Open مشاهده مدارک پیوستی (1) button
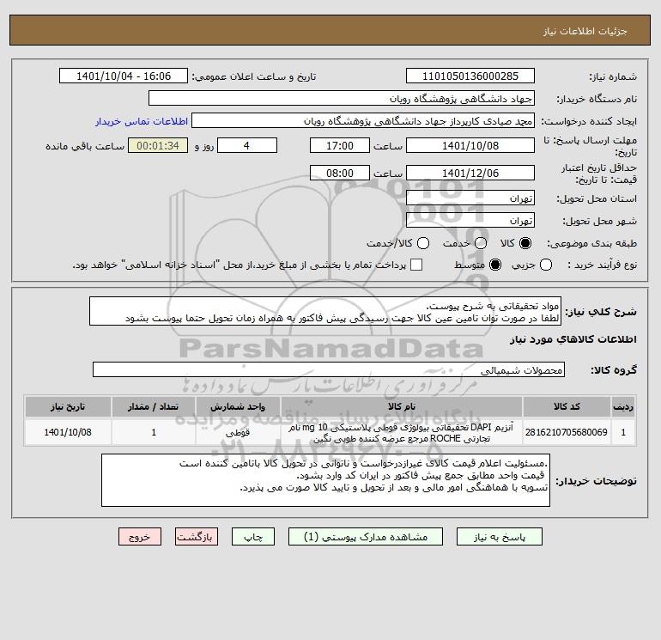The width and height of the screenshot is (661, 640). 366,537
